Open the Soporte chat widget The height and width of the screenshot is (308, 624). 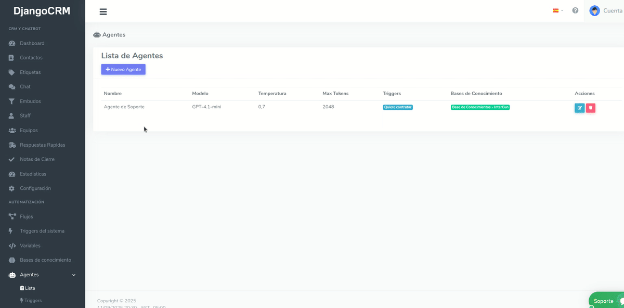[x=606, y=301]
